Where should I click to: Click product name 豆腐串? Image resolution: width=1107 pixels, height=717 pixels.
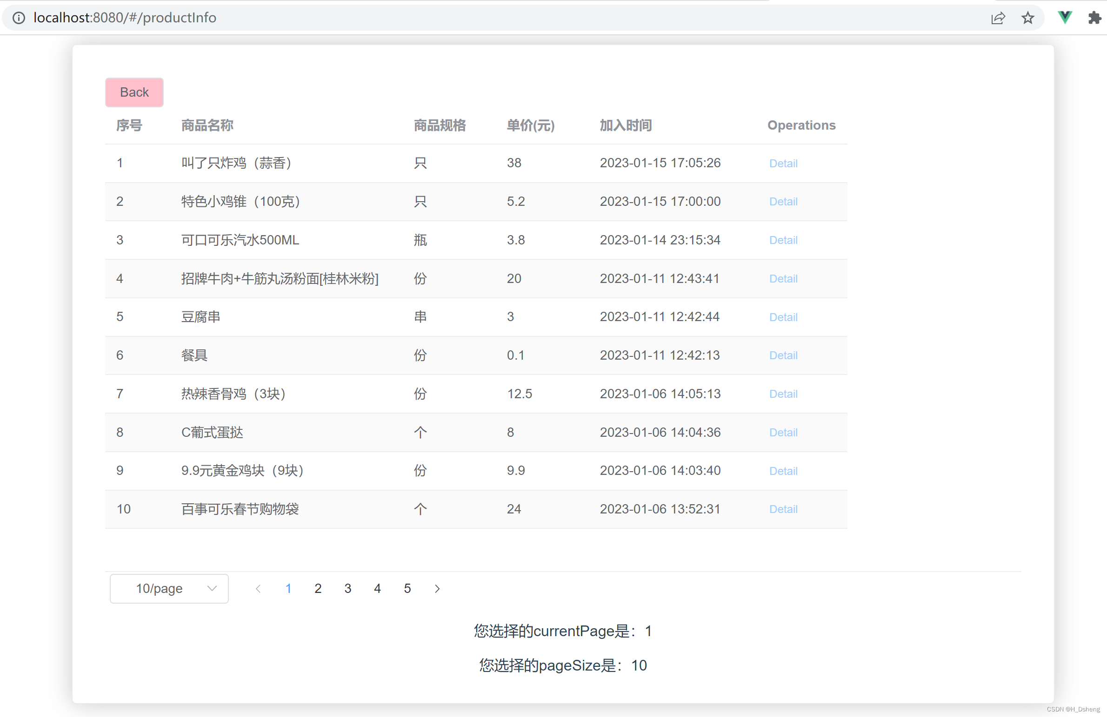201,317
